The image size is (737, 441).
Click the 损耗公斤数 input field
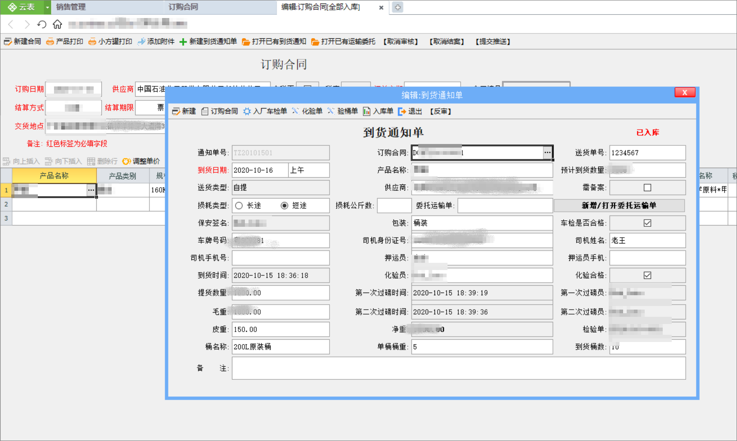(394, 205)
